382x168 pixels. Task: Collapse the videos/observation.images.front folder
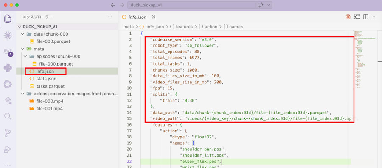(x=22, y=94)
